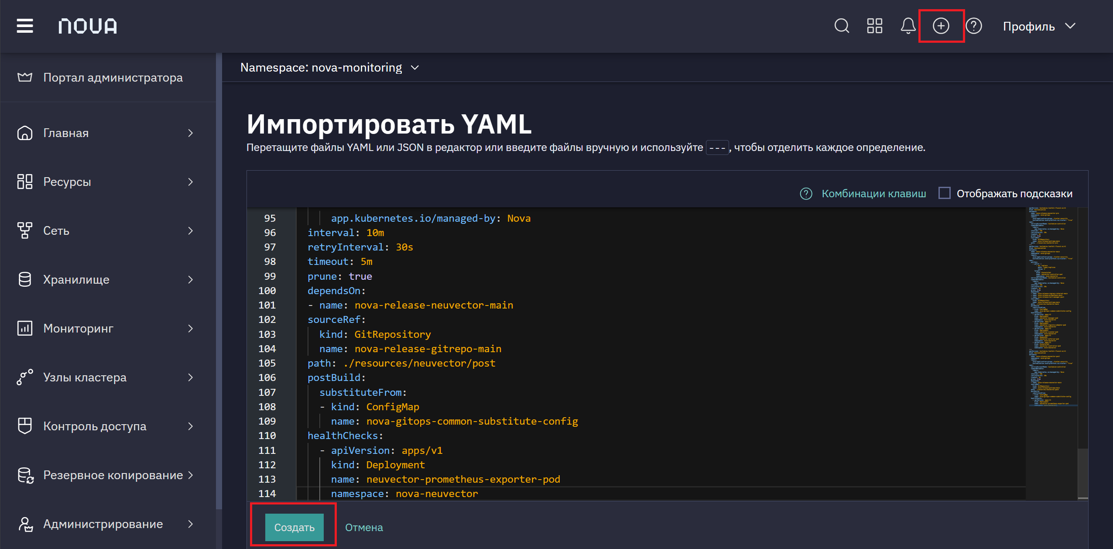Expand Контроль доступа section chevron

pyautogui.click(x=190, y=426)
